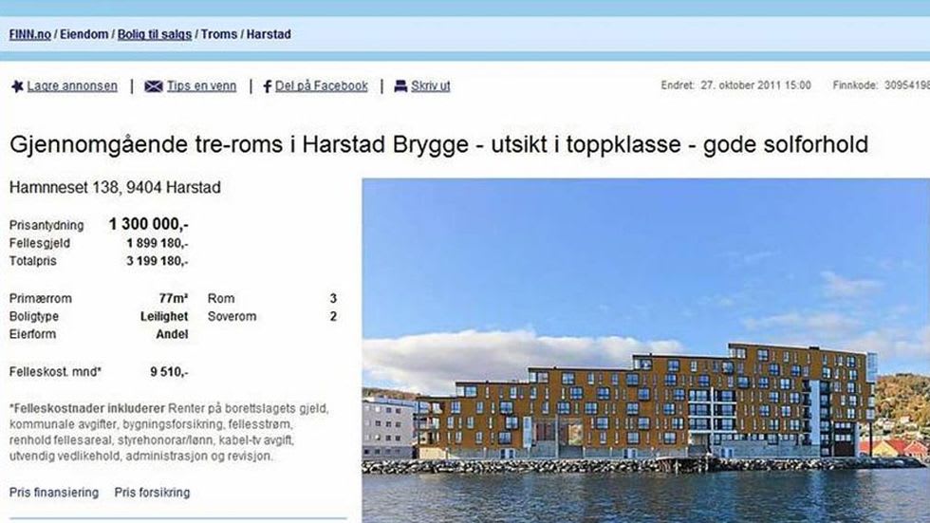Open the Lagre annonsen link
Image resolution: width=930 pixels, height=523 pixels.
pos(72,86)
